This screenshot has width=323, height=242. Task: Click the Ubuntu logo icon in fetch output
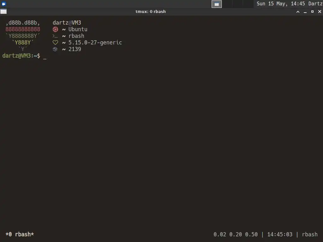click(x=55, y=29)
